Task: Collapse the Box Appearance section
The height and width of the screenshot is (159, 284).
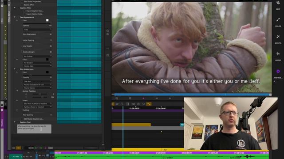Action: pyautogui.click(x=15, y=69)
